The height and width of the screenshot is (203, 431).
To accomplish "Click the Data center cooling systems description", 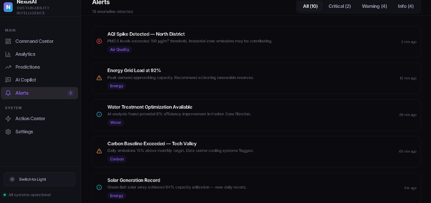I will pos(180,151).
